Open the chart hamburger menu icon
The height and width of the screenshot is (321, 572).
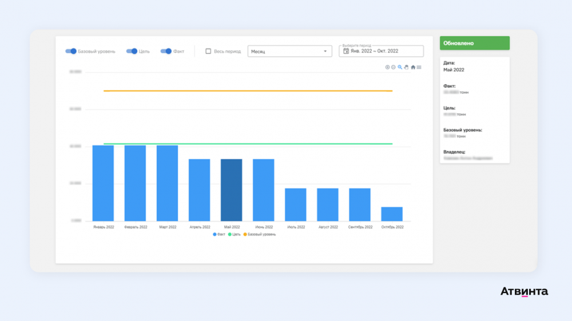(419, 67)
